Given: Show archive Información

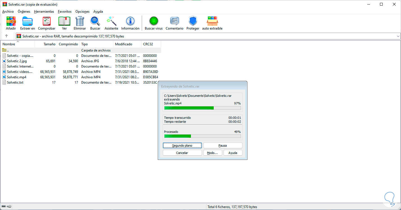Looking at the screenshot, I should point(130,21).
